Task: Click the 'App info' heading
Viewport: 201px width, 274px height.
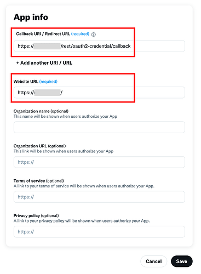Action: tap(31, 18)
